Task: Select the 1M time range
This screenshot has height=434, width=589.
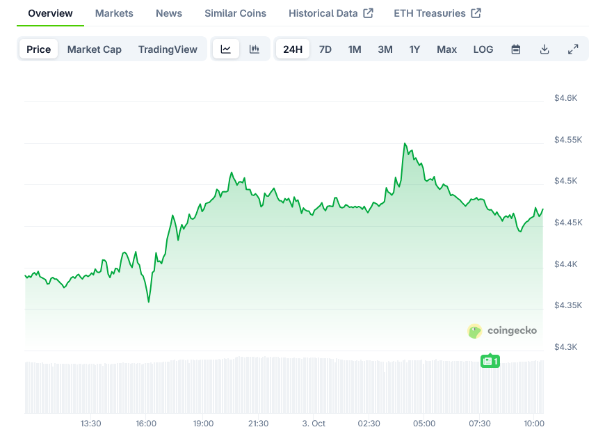Action: [x=355, y=49]
